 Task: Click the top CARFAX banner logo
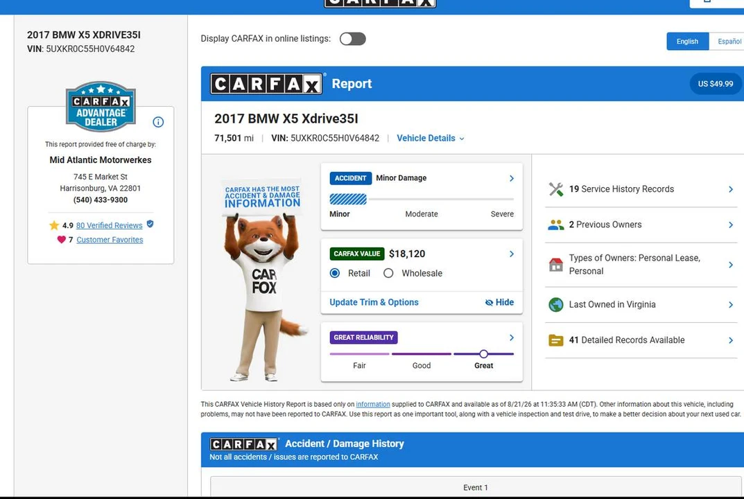pyautogui.click(x=379, y=3)
